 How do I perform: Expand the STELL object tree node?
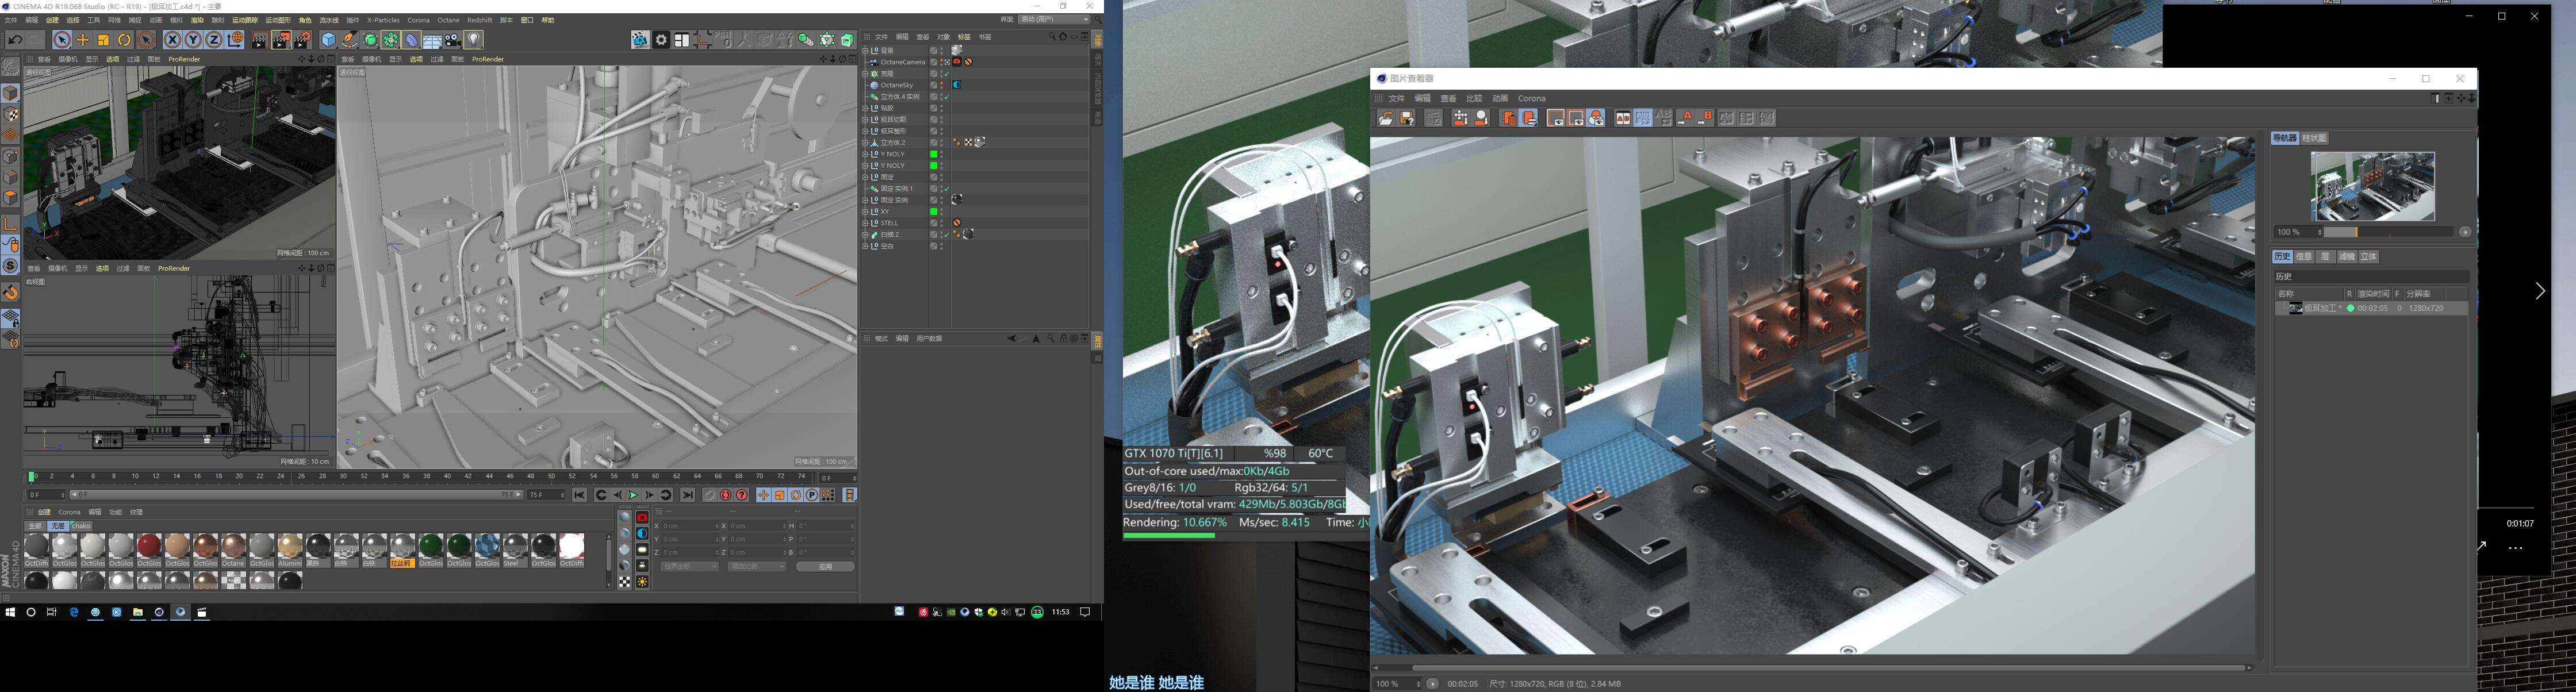[866, 223]
